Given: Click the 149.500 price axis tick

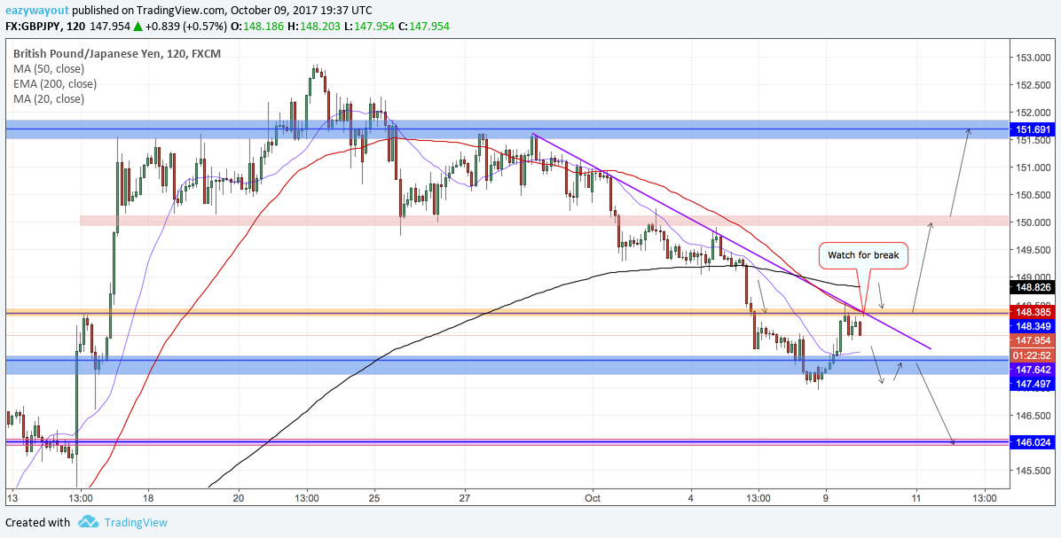Looking at the screenshot, I should (x=1033, y=250).
